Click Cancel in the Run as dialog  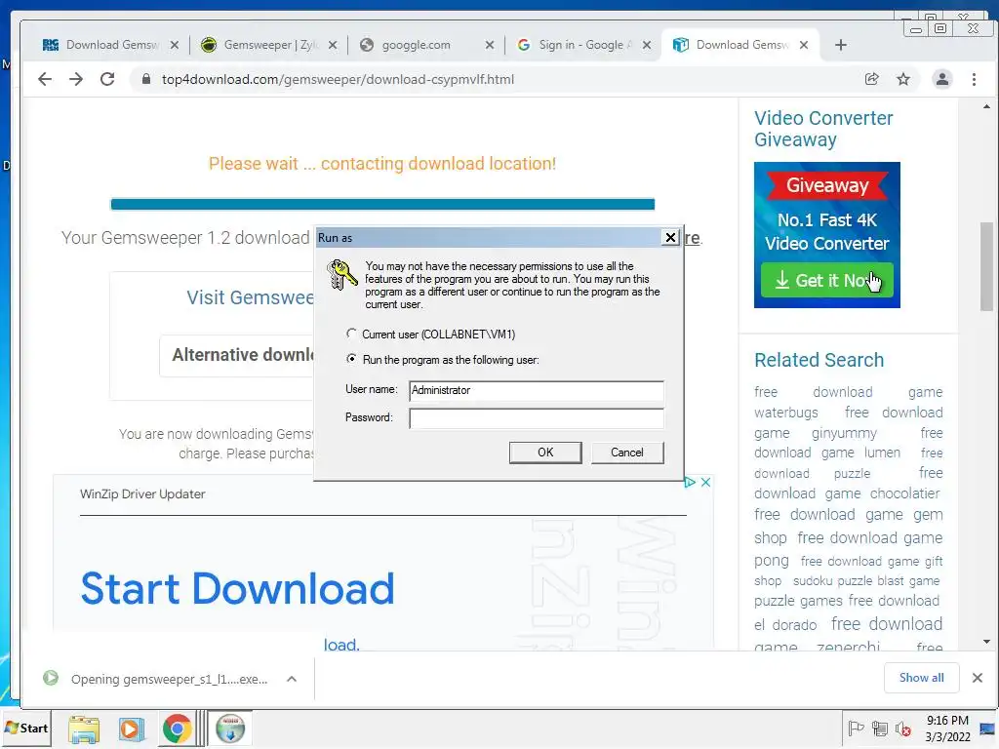pyautogui.click(x=627, y=453)
